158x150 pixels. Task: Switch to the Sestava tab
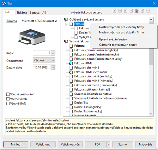coord(35,13)
